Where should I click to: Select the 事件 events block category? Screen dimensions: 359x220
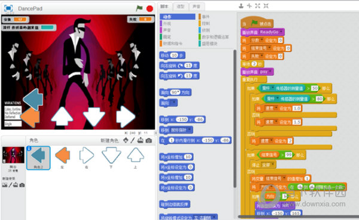pos(204,17)
